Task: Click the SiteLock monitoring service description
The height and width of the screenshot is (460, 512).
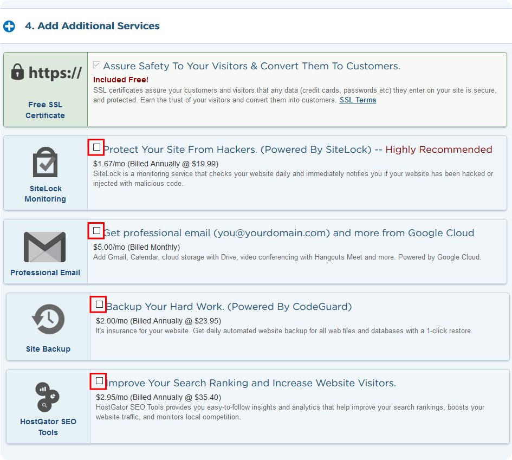Action: 293,179
